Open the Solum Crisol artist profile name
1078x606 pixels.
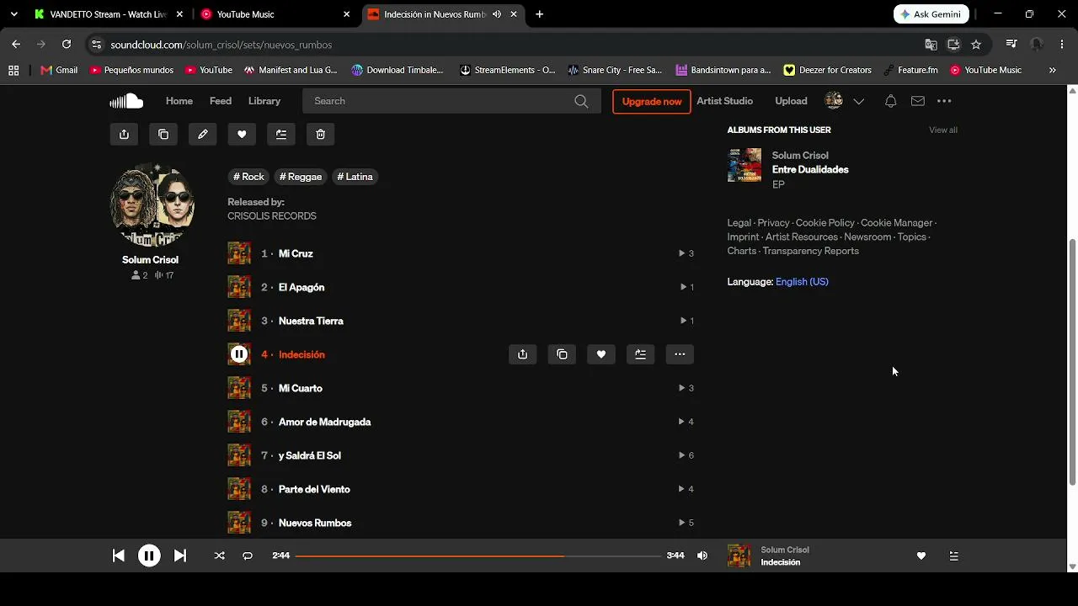(x=150, y=260)
